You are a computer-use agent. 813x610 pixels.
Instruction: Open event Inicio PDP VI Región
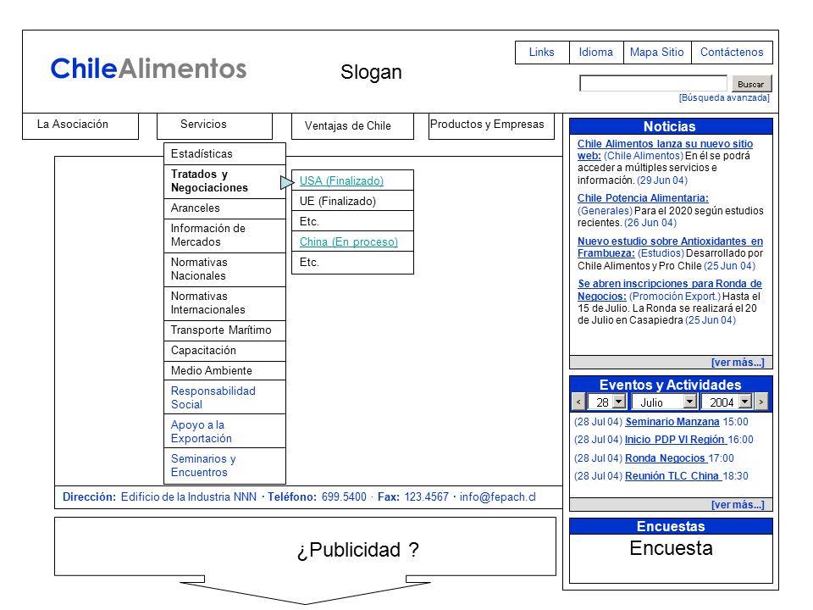[x=675, y=440]
